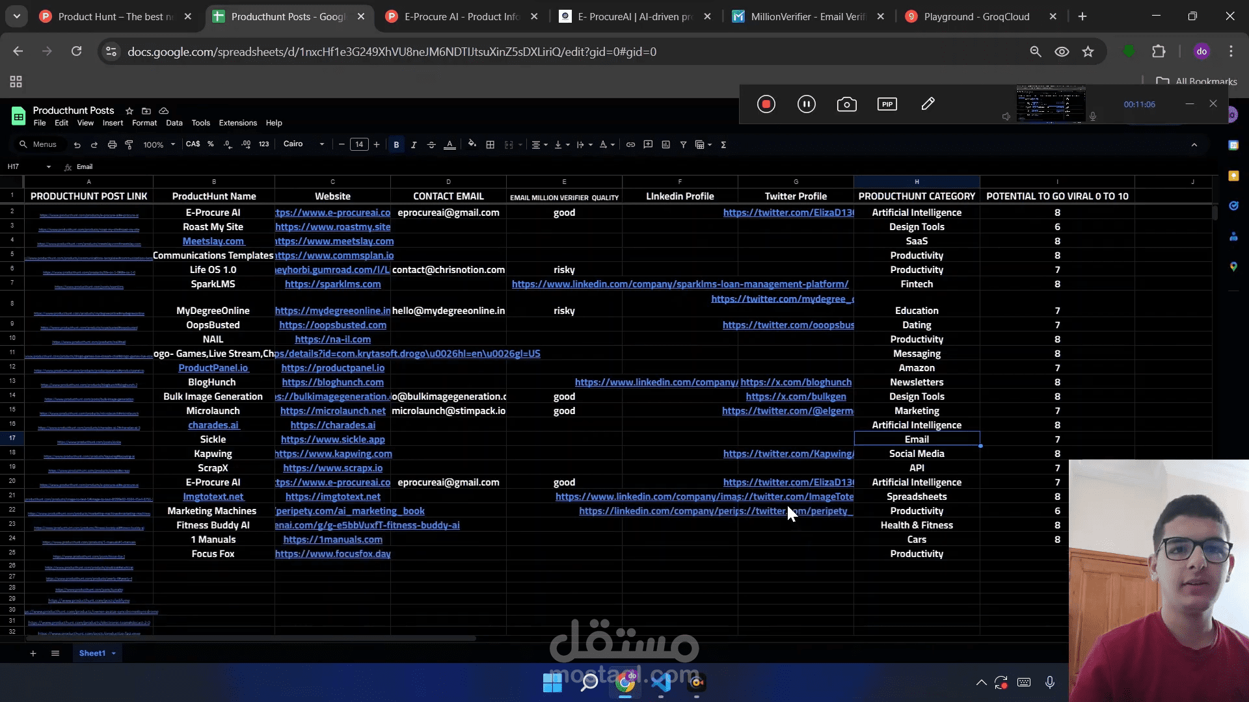Open the recorder annotation pencil tool

pyautogui.click(x=928, y=104)
